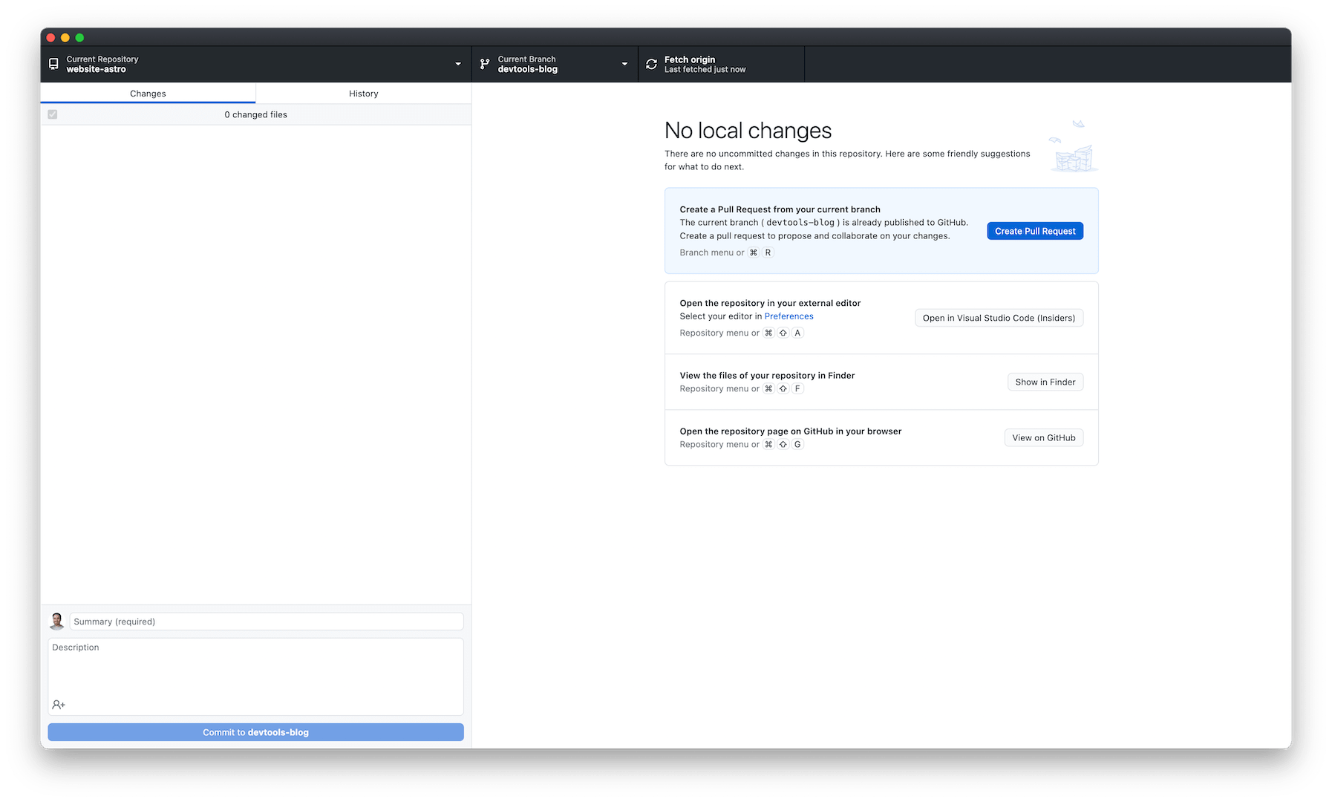Expand the website-astro repository chevron
The image size is (1332, 802).
point(457,64)
